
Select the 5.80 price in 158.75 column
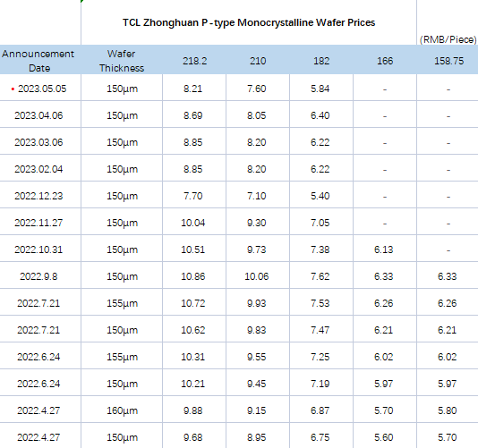[x=448, y=410]
